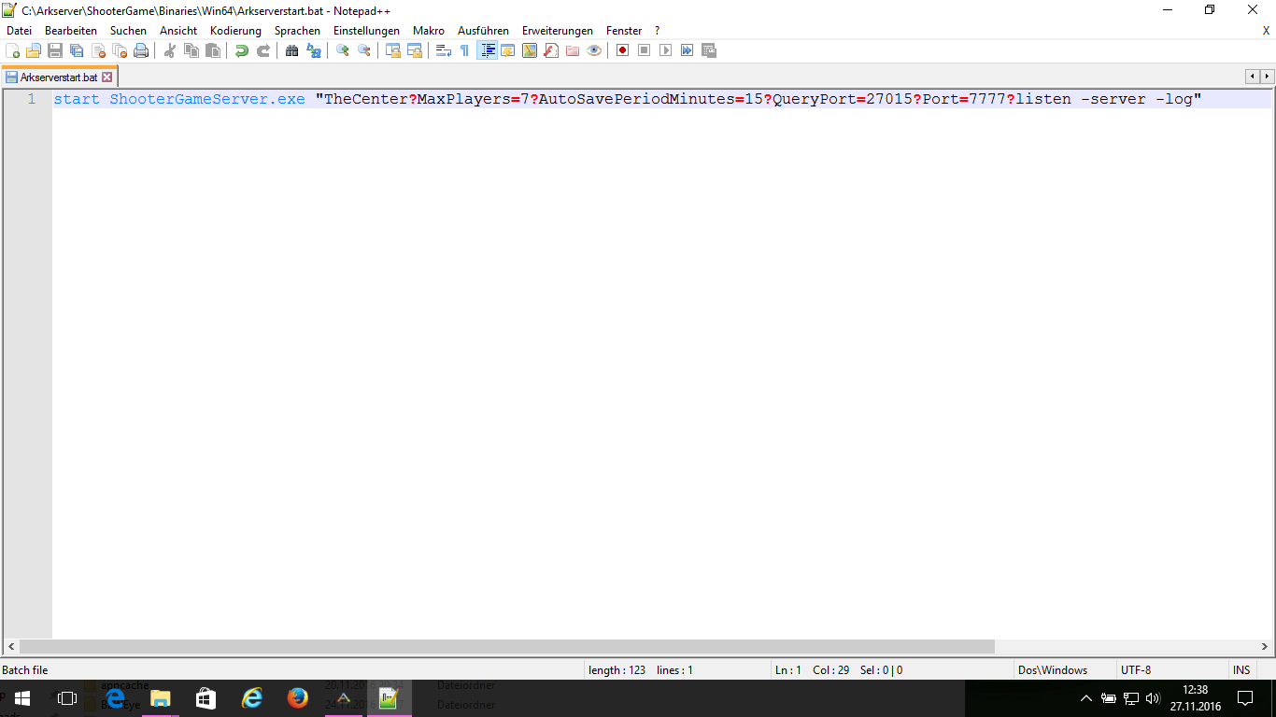The height and width of the screenshot is (717, 1276).
Task: Click the Print toolbar icon
Action: 141,50
